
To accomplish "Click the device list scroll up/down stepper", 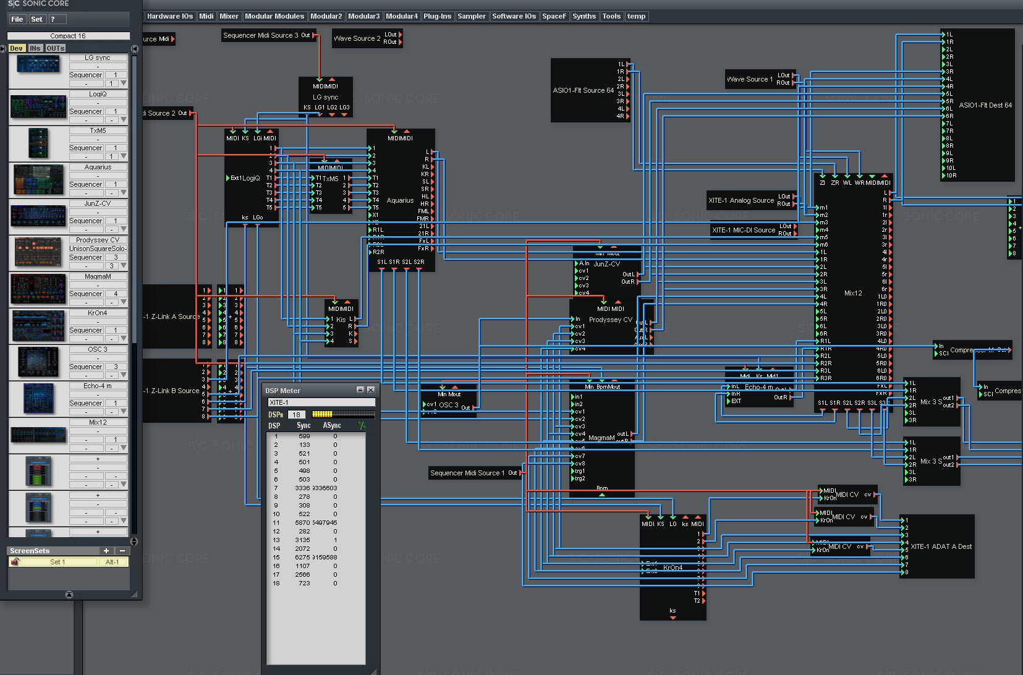I will [x=134, y=541].
